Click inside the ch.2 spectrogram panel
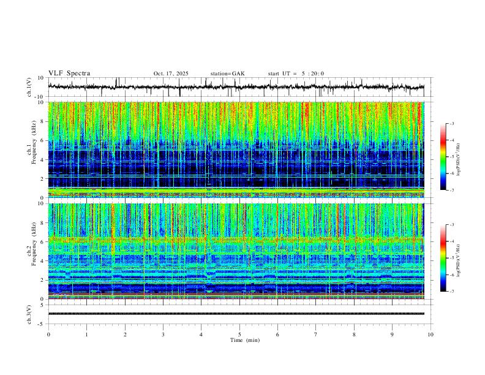This screenshot has height=375, width=485. (236, 251)
